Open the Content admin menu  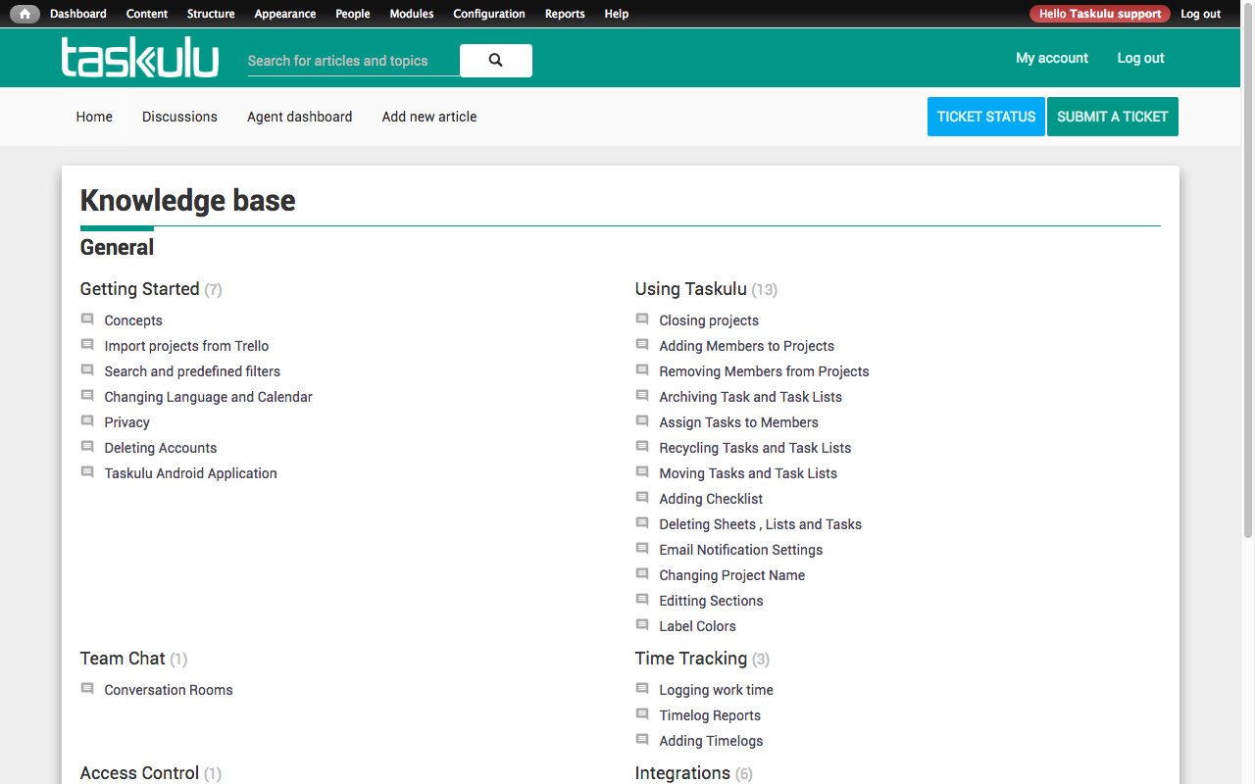147,14
